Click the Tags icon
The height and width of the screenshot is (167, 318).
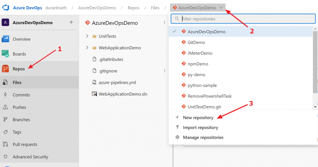click(x=6, y=132)
